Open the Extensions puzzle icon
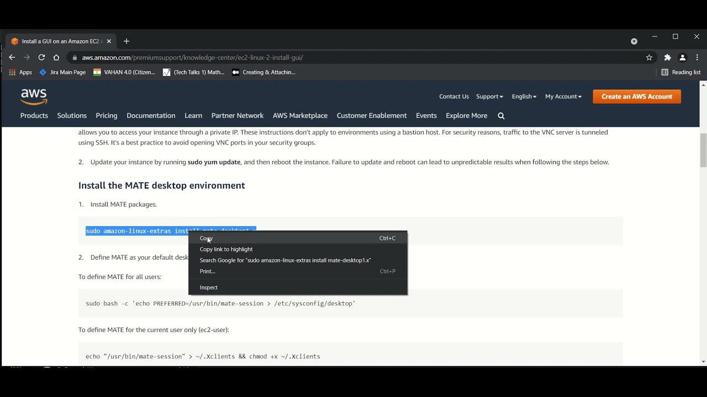Screen dimensions: 707x397 coord(668,57)
